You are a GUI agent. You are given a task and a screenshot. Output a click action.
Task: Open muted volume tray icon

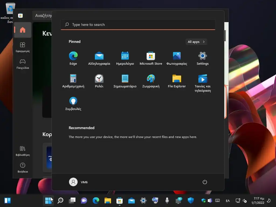[245, 201]
